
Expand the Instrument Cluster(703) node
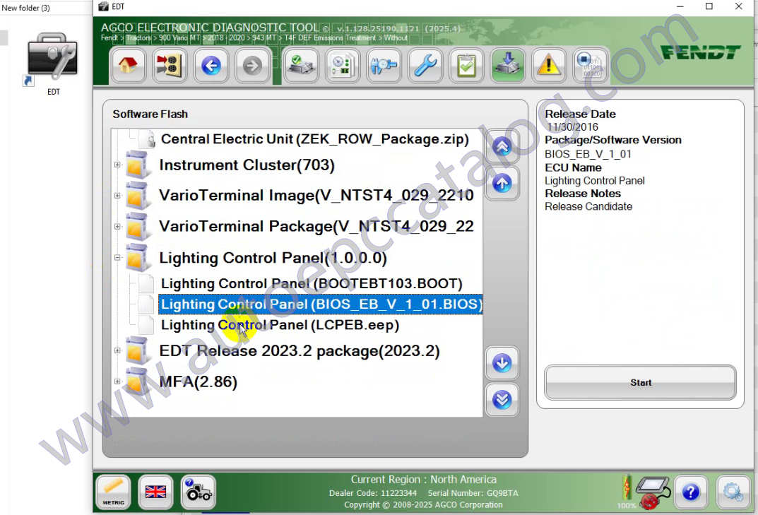point(117,165)
